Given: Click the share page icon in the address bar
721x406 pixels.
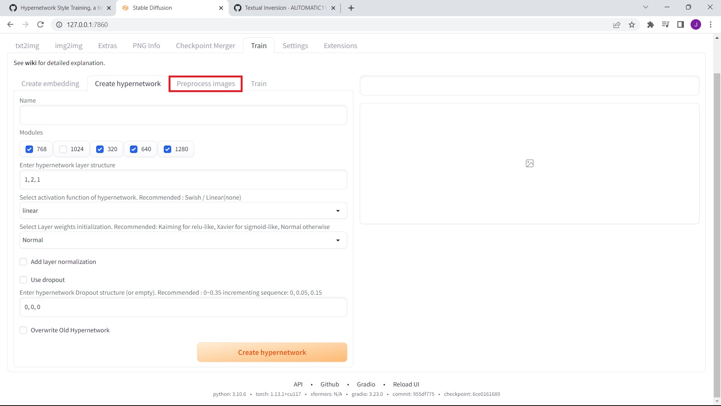Looking at the screenshot, I should click(x=617, y=24).
